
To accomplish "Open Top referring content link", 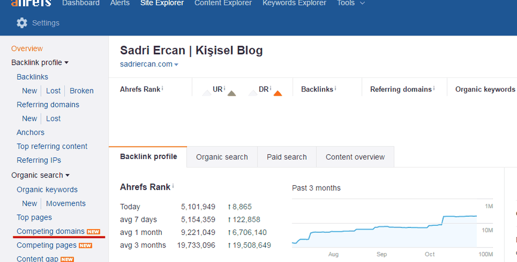I will click(52, 147).
